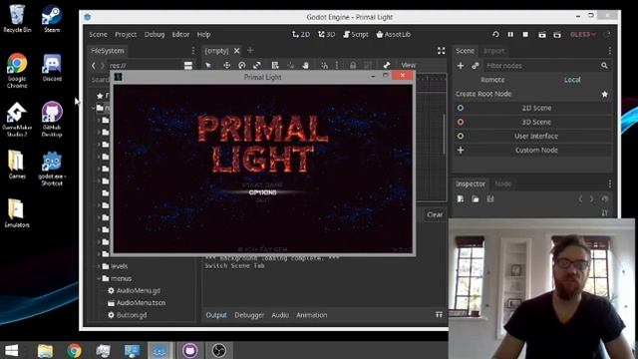Viewport: 638px width, 359px height.
Task: Select the Pan Mode hand tool
Action: pyautogui.click(x=305, y=65)
